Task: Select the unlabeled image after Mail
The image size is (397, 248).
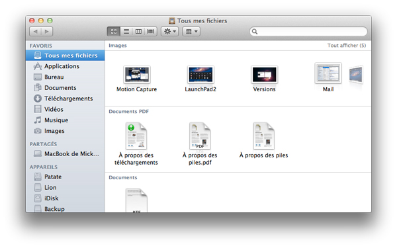Action: coord(356,75)
